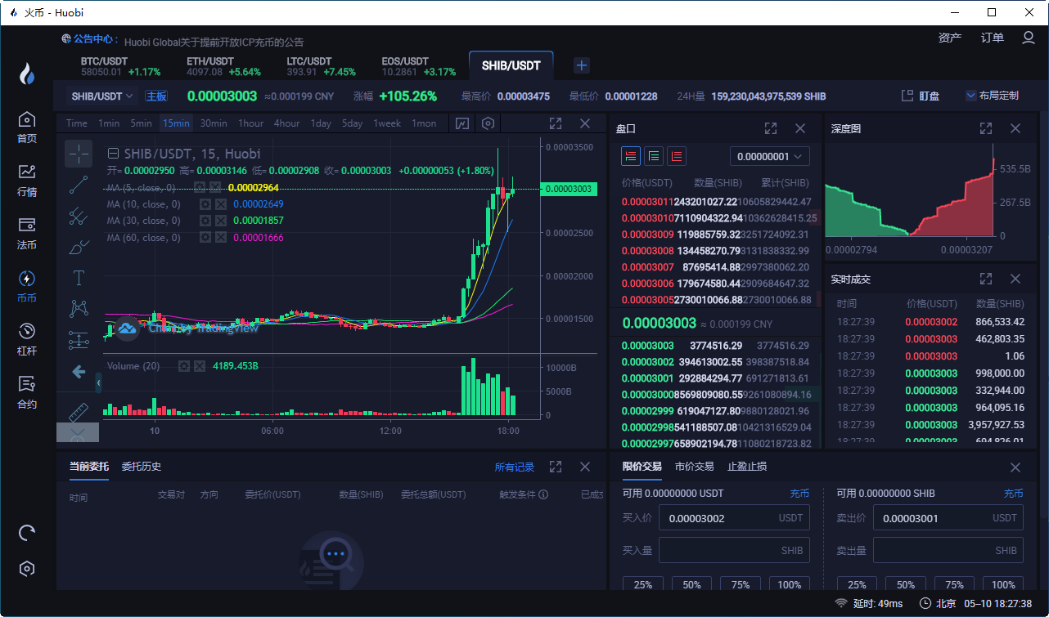The height and width of the screenshot is (617, 1049).
Task: Click 充币 deposit link for USDT
Action: point(799,494)
